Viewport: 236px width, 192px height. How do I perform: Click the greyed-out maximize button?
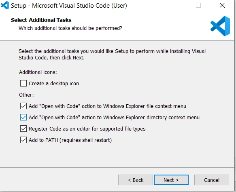(x=198, y=5)
